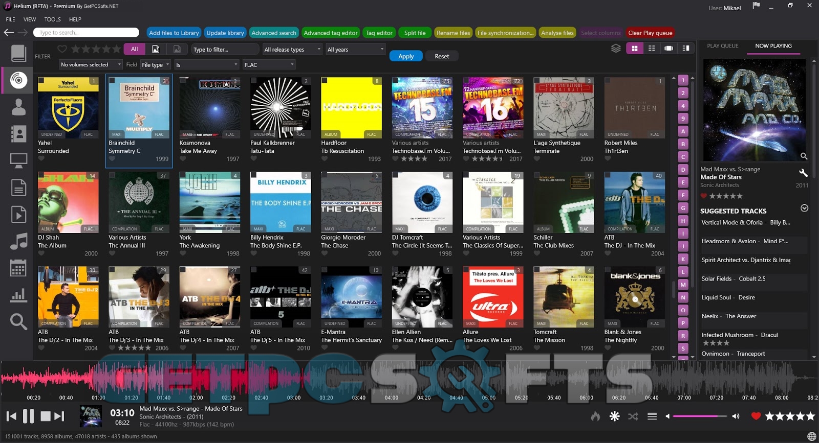Image resolution: width=819 pixels, height=443 pixels.
Task: Open the All years dropdown
Action: [355, 50]
